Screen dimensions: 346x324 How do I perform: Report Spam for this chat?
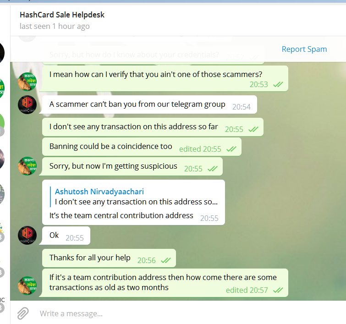304,49
